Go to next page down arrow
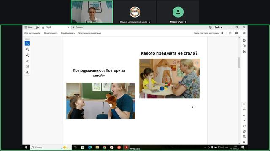The width and height of the screenshot is (270, 151). coord(244,120)
